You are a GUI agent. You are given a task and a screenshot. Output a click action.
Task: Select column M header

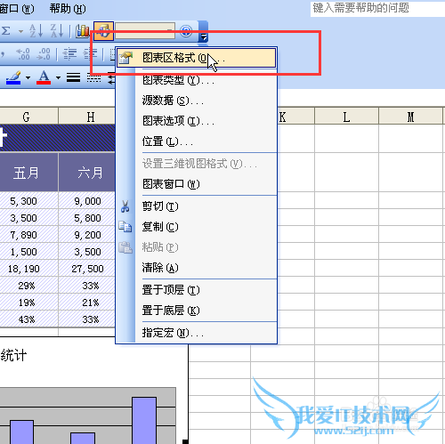click(x=411, y=116)
